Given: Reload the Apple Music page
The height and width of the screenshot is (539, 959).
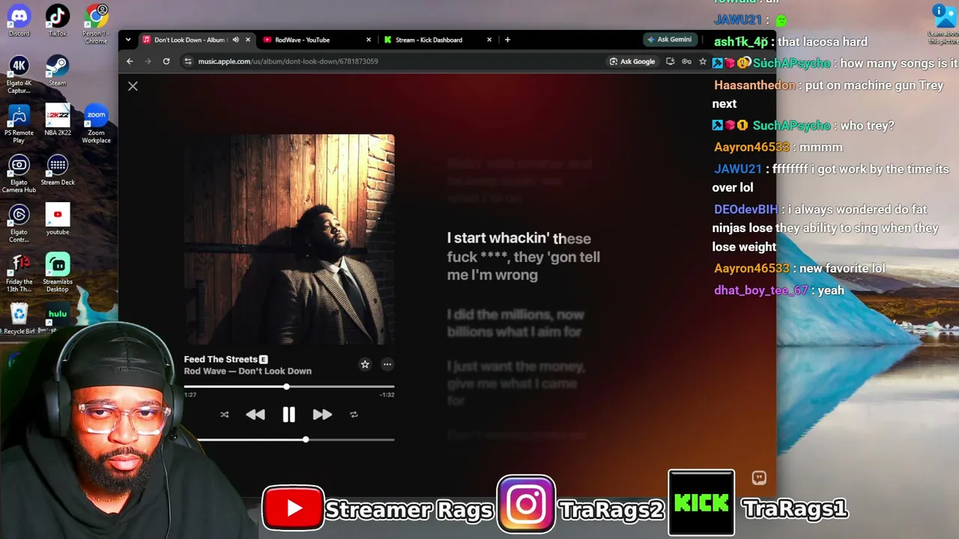Looking at the screenshot, I should 166,61.
